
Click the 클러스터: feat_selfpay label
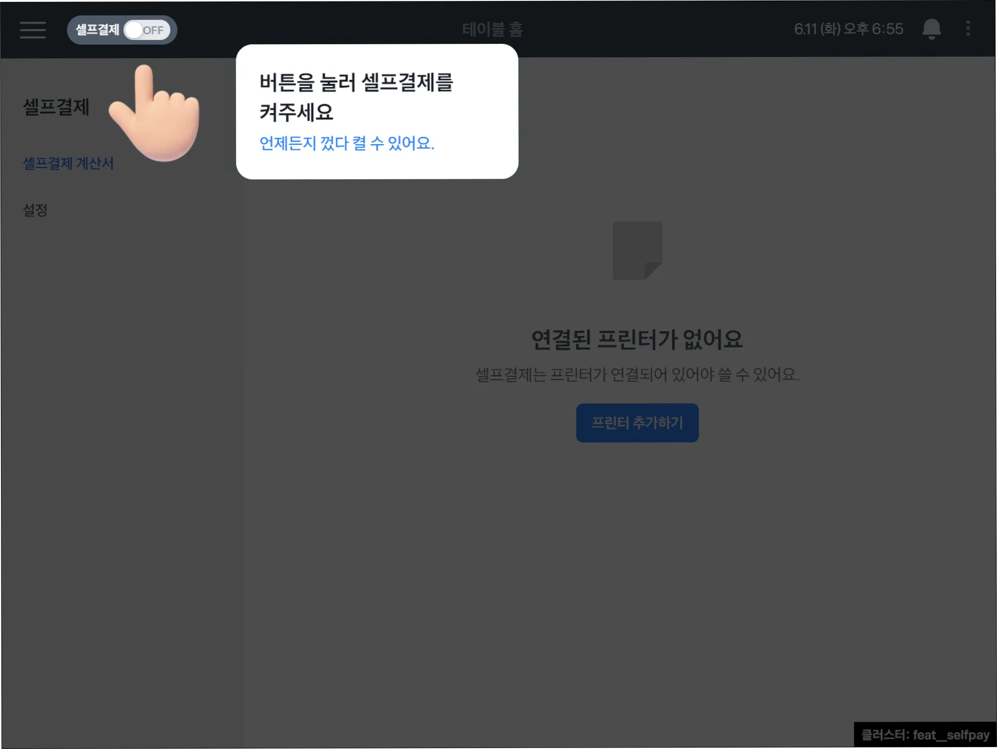coord(925,735)
